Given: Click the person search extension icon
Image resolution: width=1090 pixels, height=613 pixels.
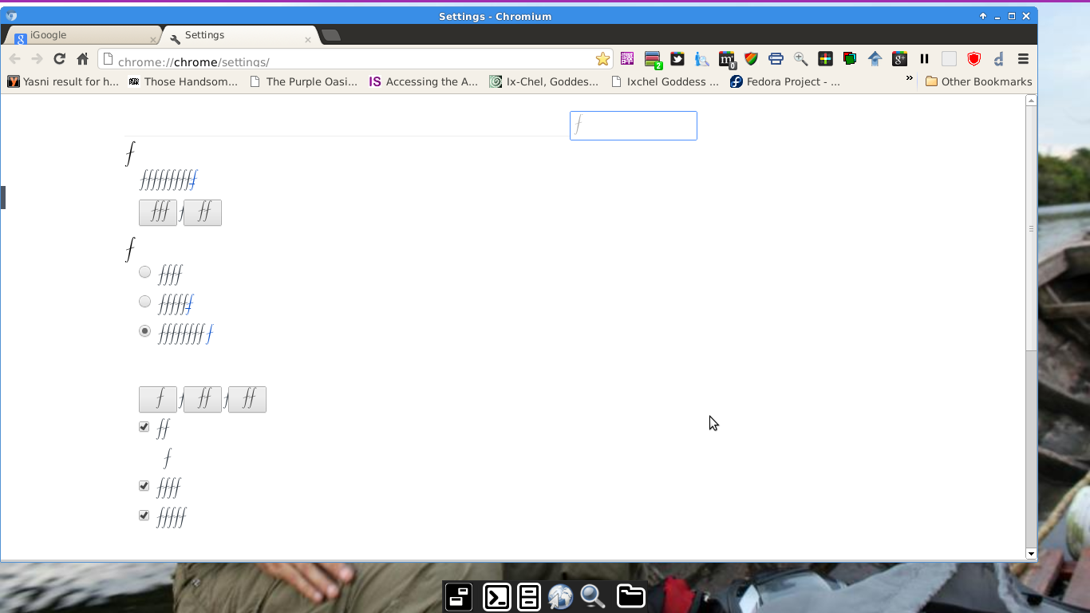Looking at the screenshot, I should pyautogui.click(x=701, y=59).
